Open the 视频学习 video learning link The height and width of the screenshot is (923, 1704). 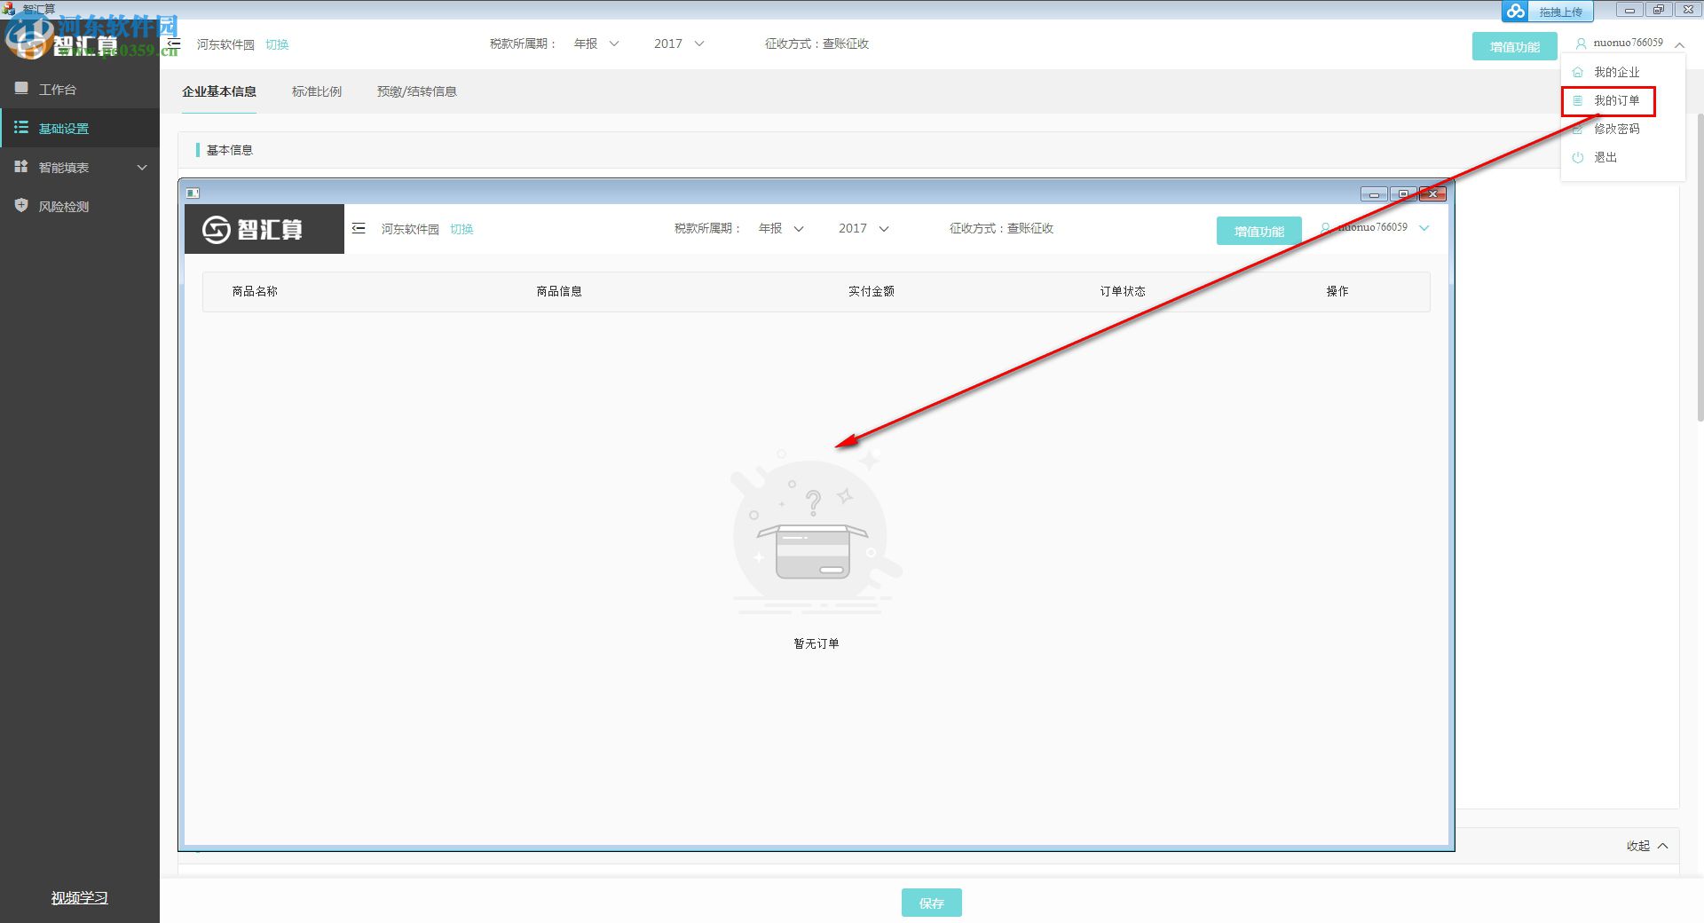coord(79,897)
